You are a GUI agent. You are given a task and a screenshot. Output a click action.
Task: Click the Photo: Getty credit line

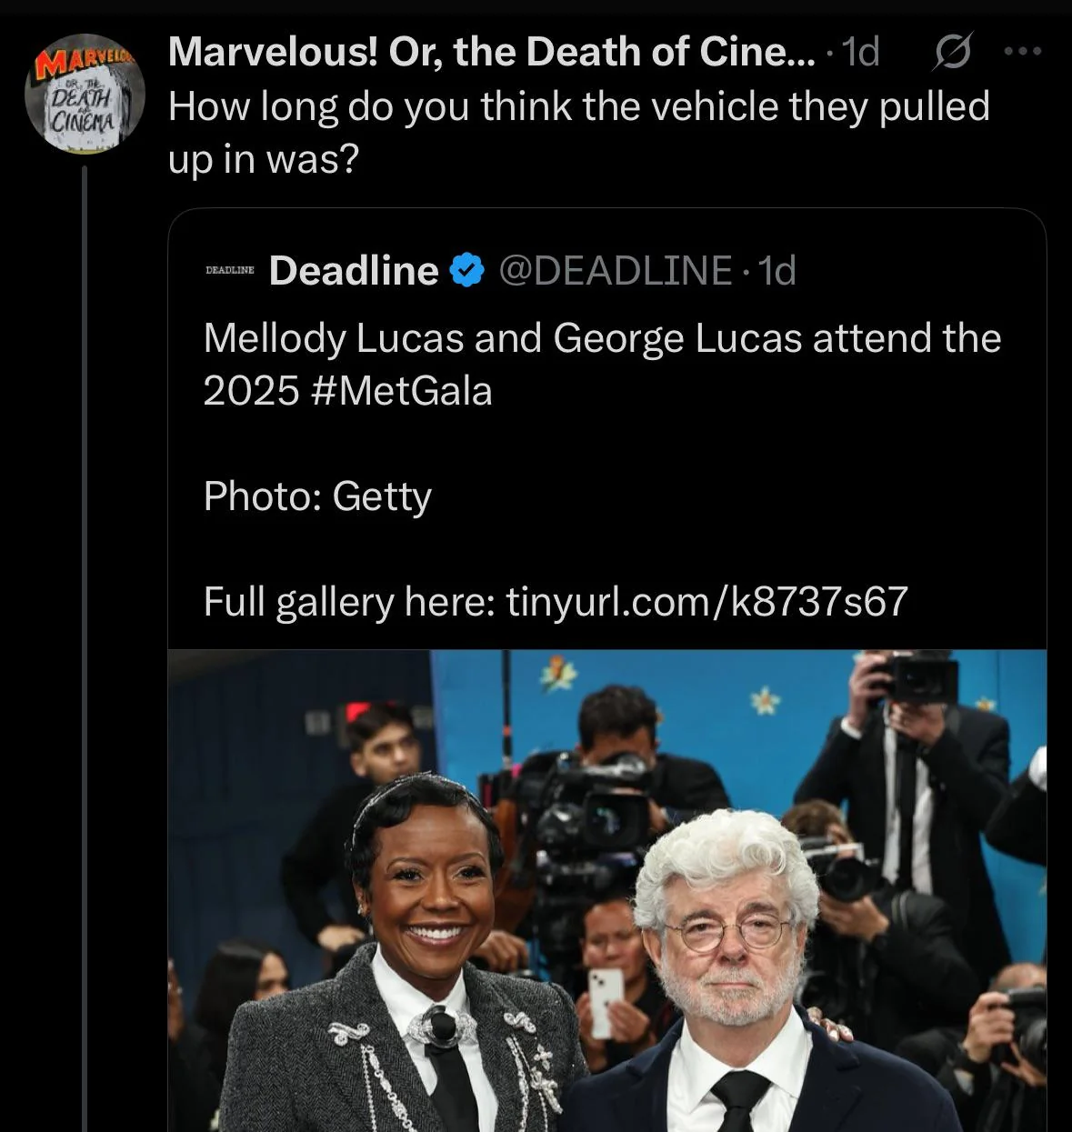click(x=316, y=496)
